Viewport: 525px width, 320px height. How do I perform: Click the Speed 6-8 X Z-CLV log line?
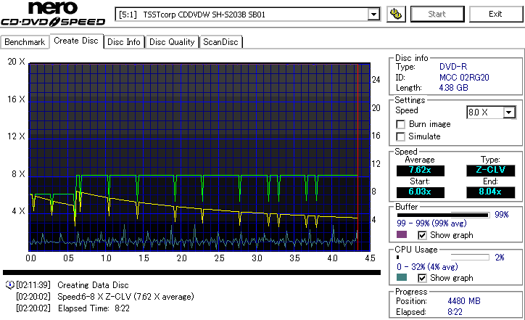tap(128, 296)
